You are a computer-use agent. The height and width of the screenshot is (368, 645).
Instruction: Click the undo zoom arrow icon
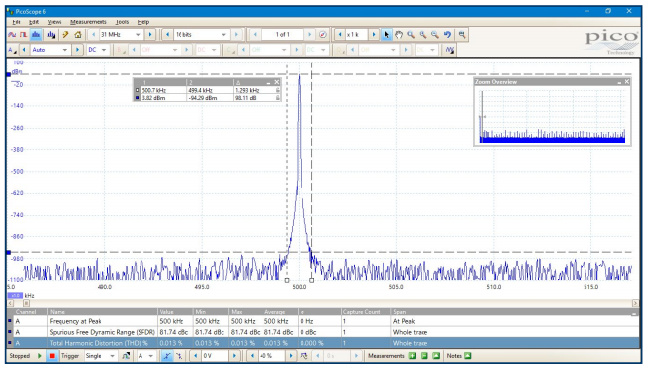(x=448, y=35)
